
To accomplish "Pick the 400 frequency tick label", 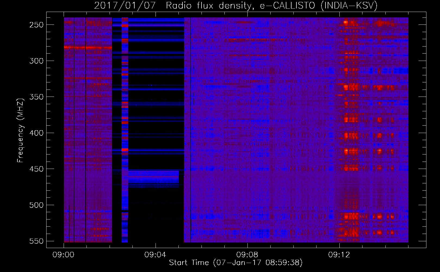I will 36,133.
